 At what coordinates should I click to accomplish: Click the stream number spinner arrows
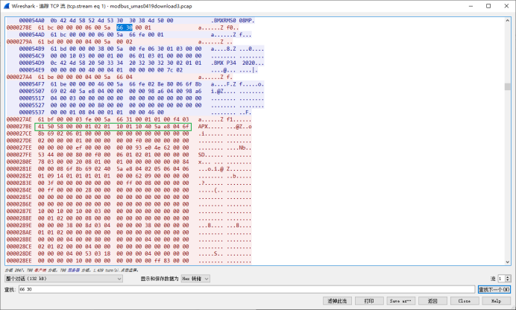[508, 278]
